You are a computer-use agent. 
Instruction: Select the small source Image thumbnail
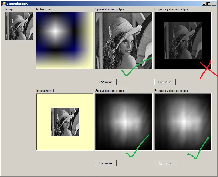point(20,26)
